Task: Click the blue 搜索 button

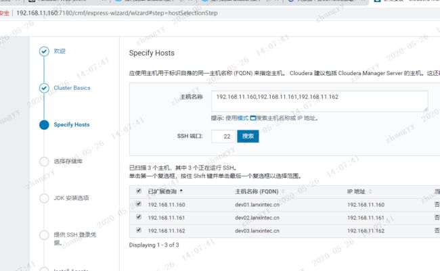Action: click(248, 137)
